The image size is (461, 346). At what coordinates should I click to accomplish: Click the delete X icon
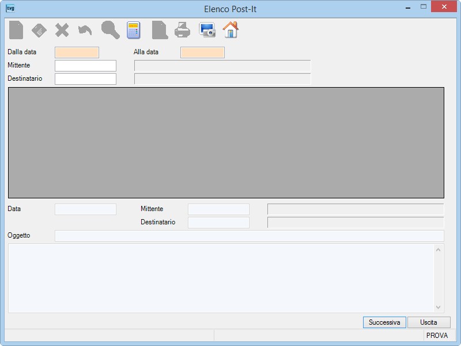pos(62,30)
